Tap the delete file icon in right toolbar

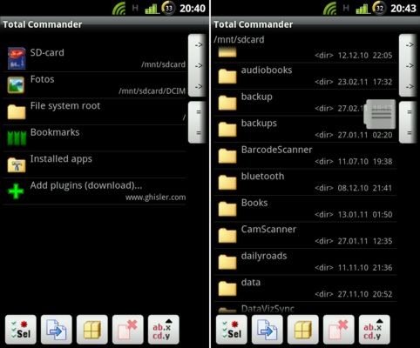pyautogui.click(x=339, y=330)
